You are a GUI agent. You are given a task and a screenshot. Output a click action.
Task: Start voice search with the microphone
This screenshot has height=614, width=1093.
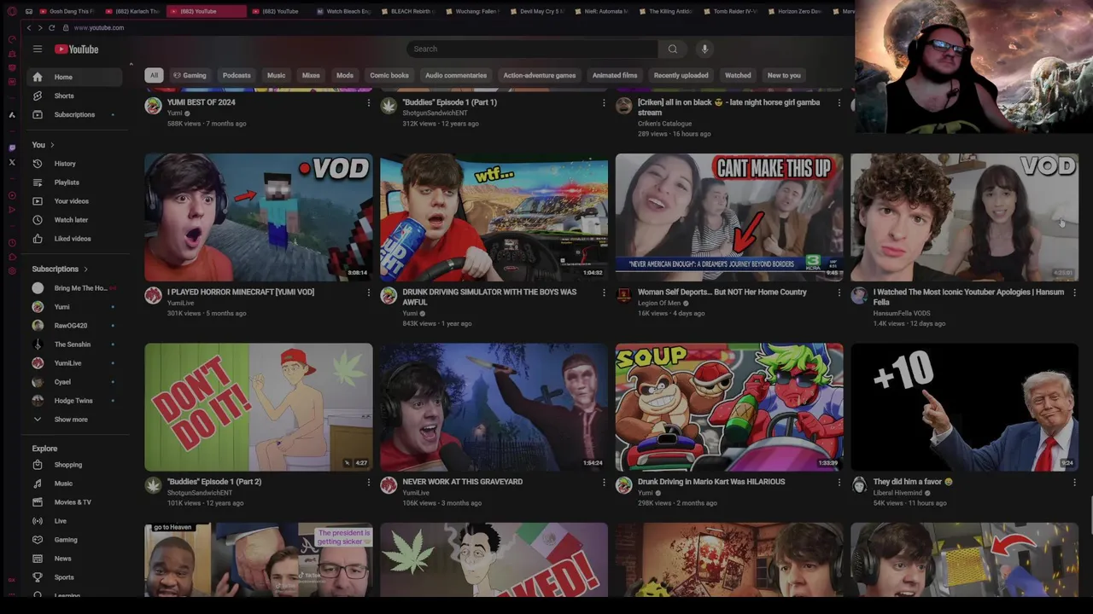coord(704,49)
